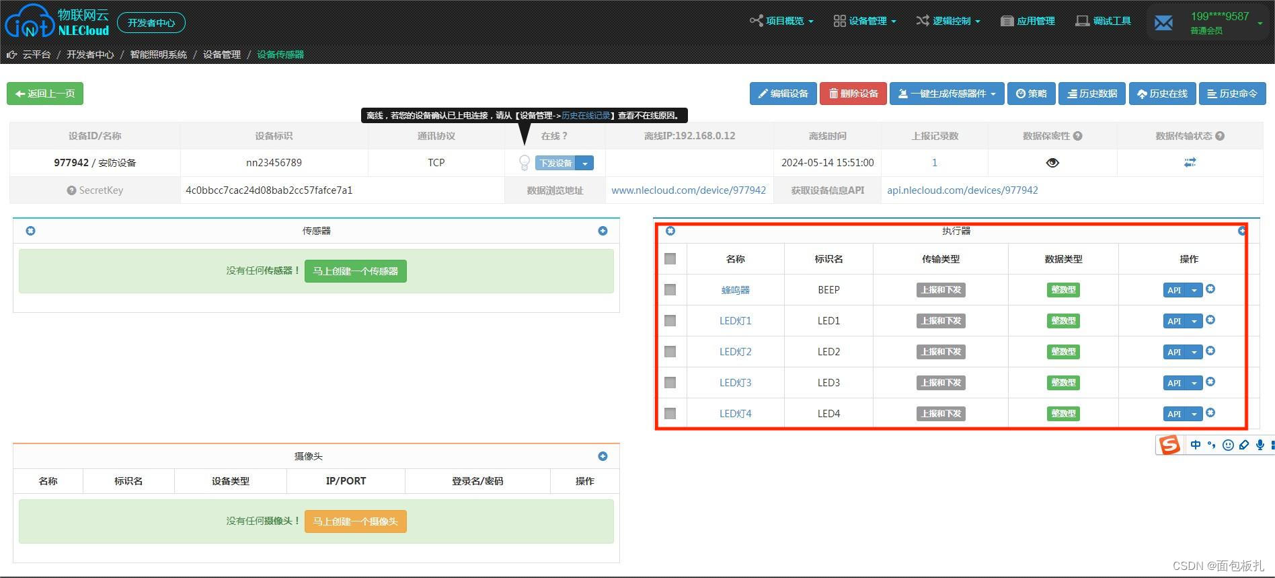Click the SecretKey help icon
The image size is (1275, 578).
coord(71,190)
